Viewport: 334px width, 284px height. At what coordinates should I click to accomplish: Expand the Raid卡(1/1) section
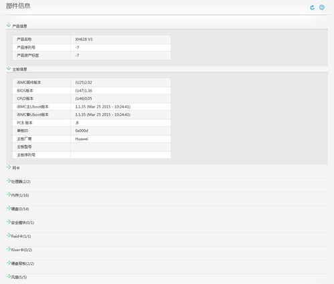(x=9, y=235)
